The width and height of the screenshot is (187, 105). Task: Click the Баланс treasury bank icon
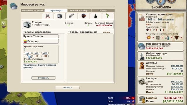point(142,99)
